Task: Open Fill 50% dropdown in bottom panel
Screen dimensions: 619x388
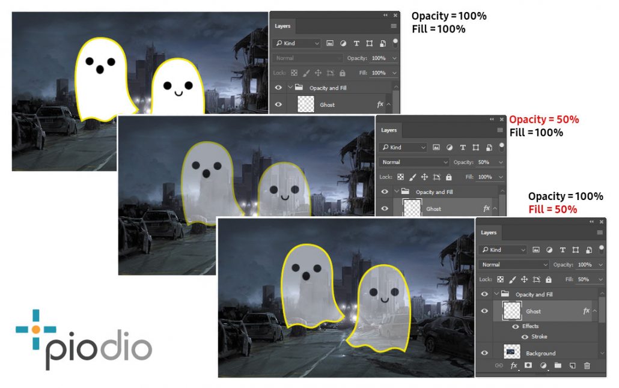Action: pos(600,279)
